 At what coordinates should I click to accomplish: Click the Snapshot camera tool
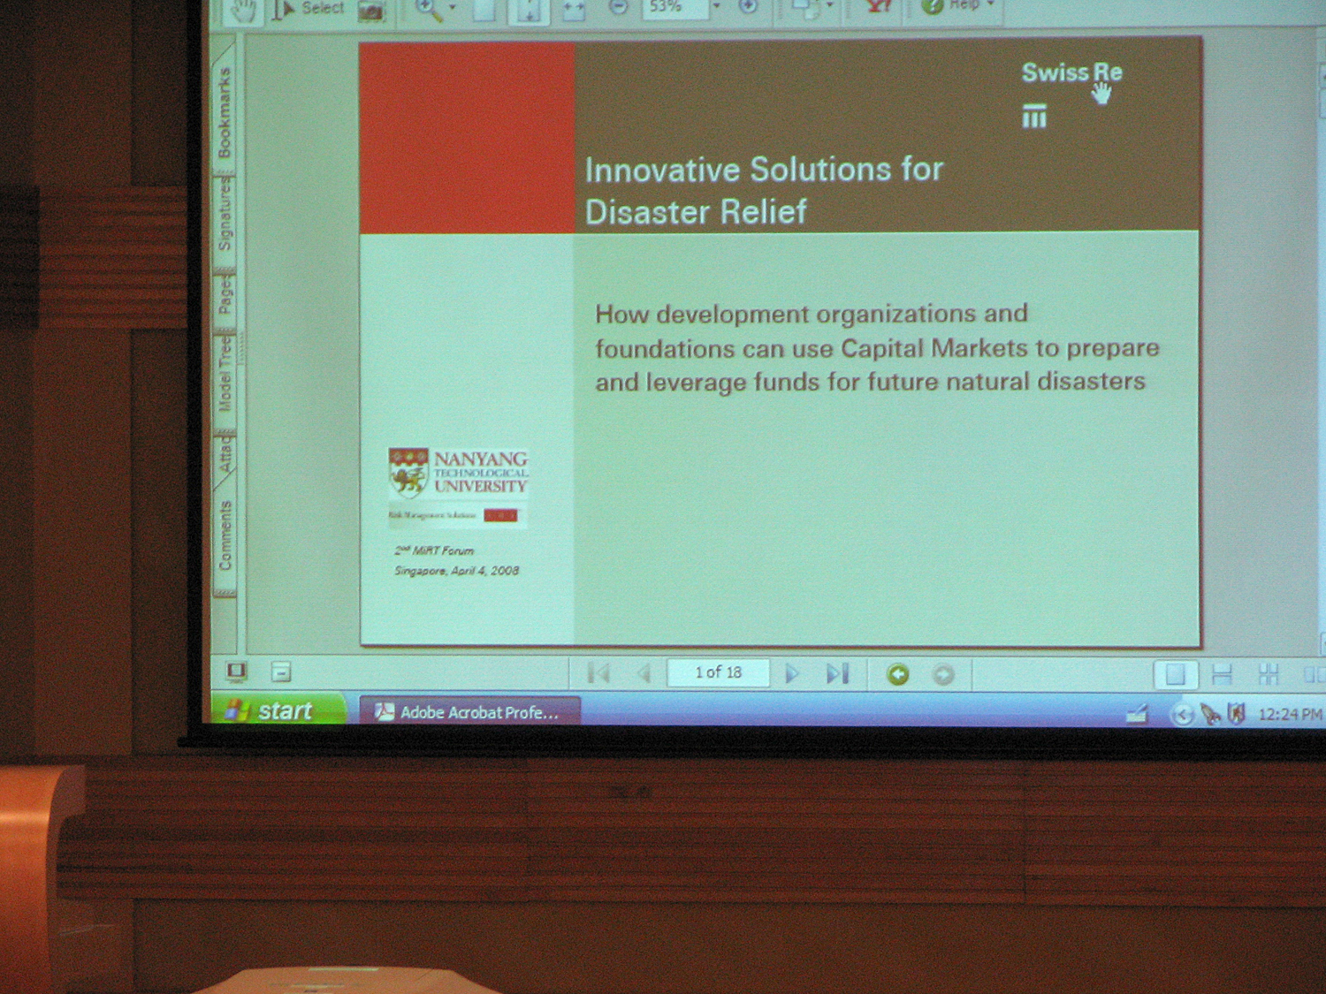click(371, 11)
